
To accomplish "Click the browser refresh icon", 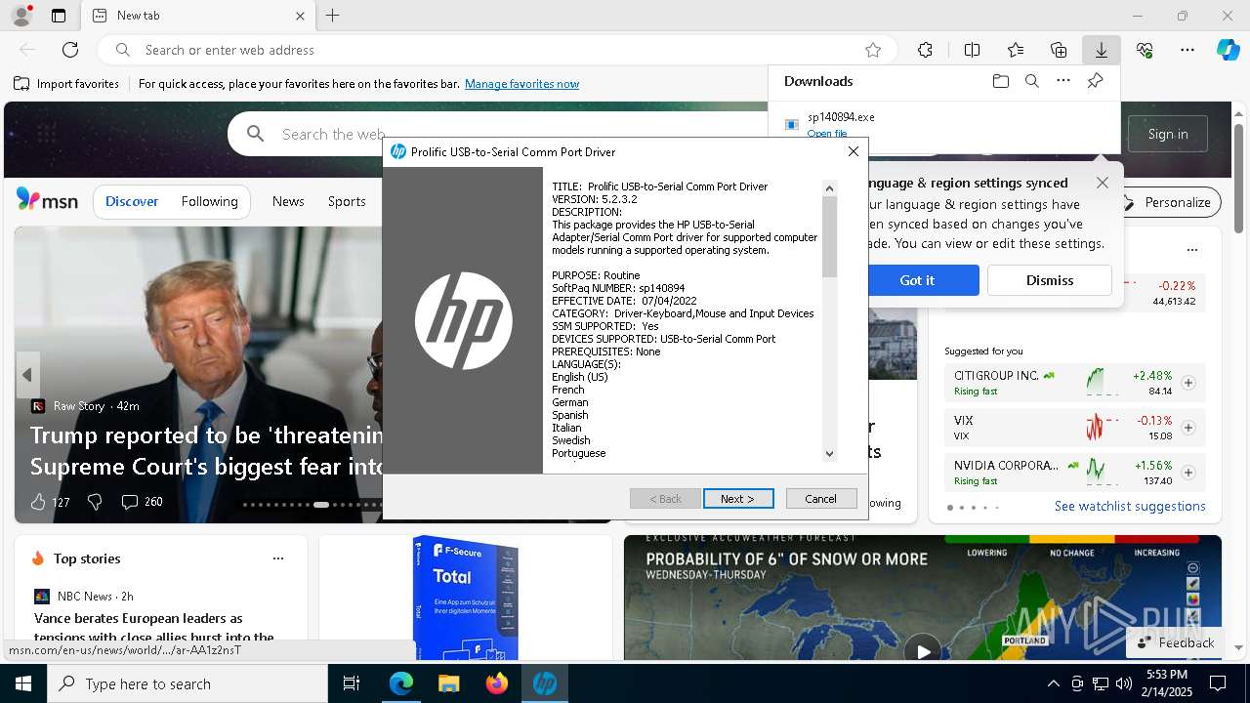I will click(x=70, y=50).
